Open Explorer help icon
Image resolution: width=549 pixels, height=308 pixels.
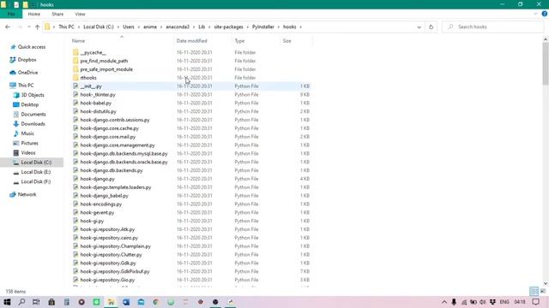(x=545, y=14)
